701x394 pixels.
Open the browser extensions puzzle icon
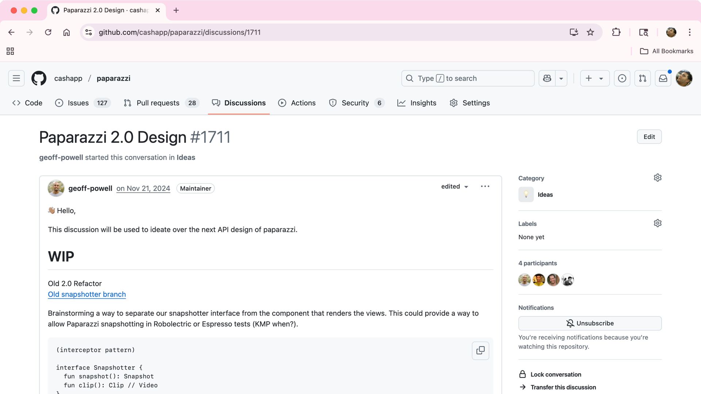[x=616, y=32]
